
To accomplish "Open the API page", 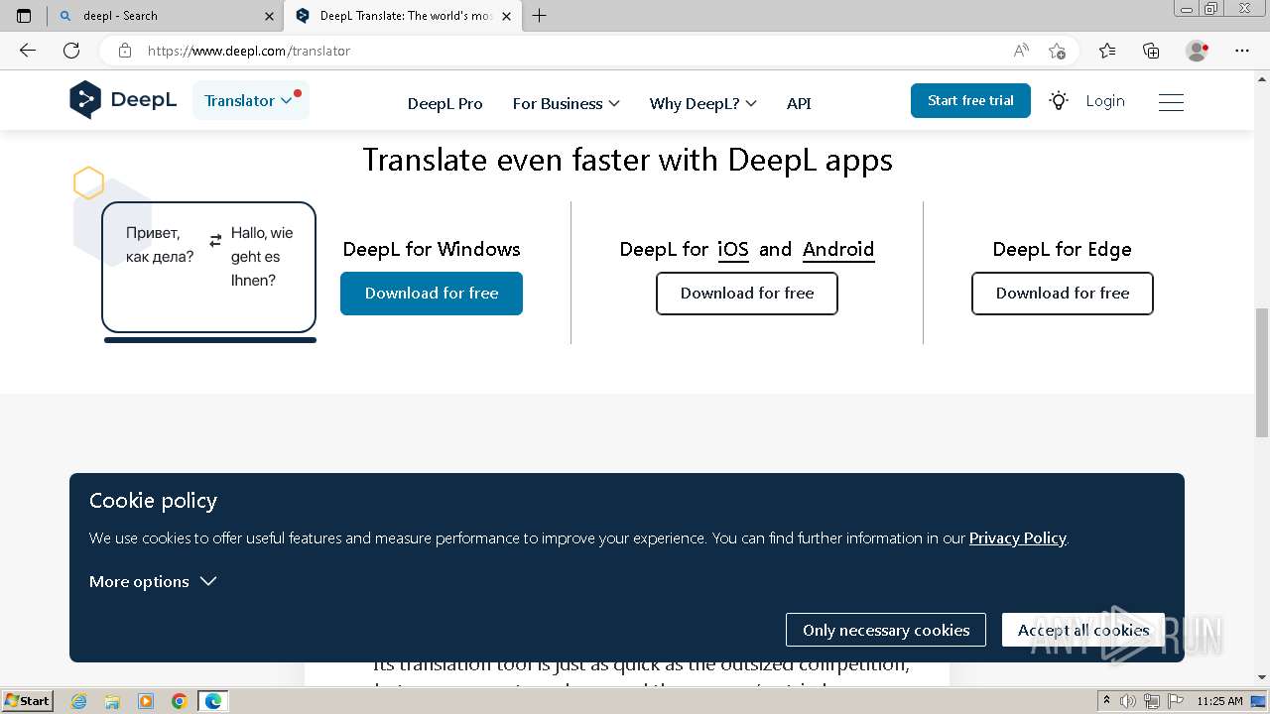I will 799,103.
